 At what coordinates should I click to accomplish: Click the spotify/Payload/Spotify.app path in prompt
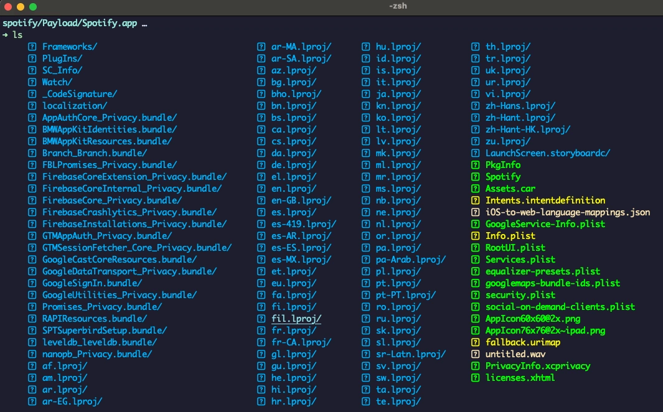click(70, 23)
